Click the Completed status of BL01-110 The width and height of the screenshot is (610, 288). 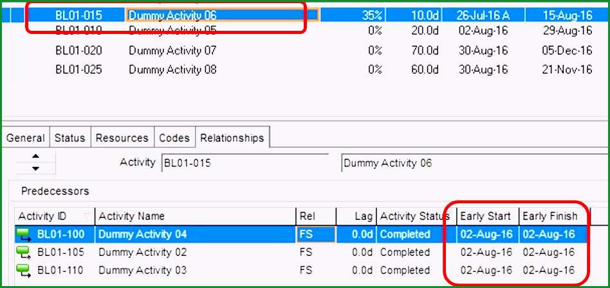[x=405, y=270]
